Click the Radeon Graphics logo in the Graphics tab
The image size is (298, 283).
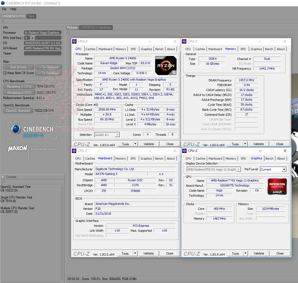pos(277,186)
